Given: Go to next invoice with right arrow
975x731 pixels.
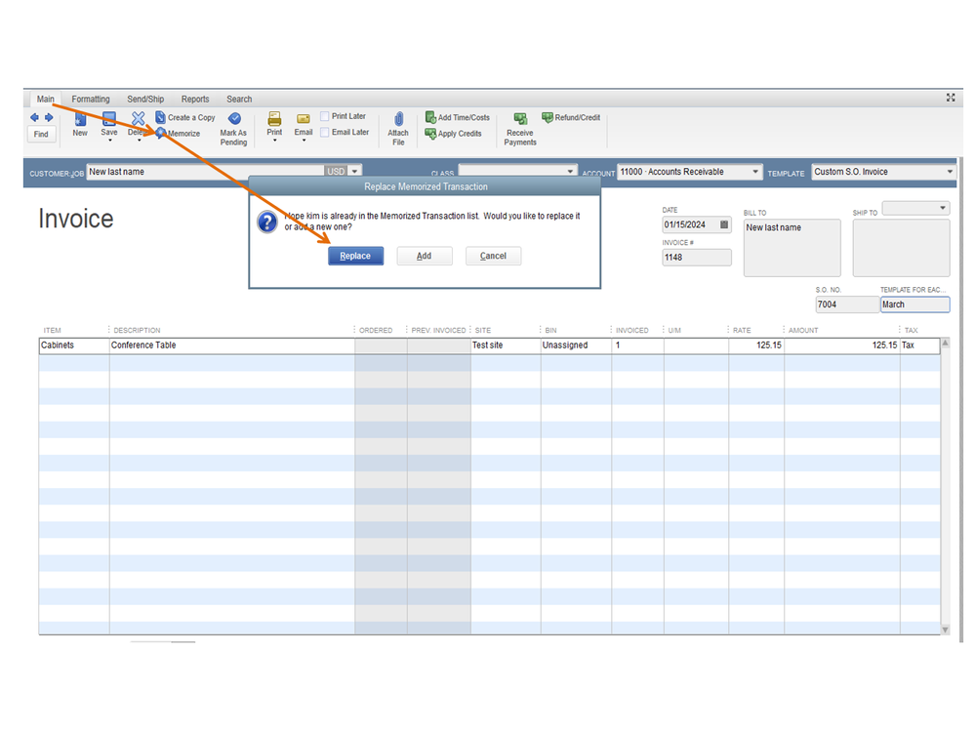Looking at the screenshot, I should click(x=49, y=117).
